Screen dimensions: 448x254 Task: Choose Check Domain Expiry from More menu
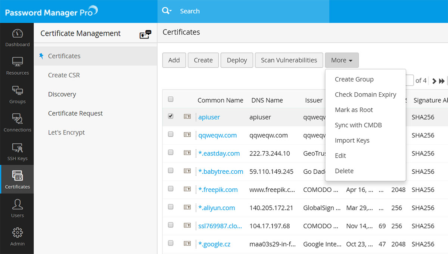tap(365, 95)
